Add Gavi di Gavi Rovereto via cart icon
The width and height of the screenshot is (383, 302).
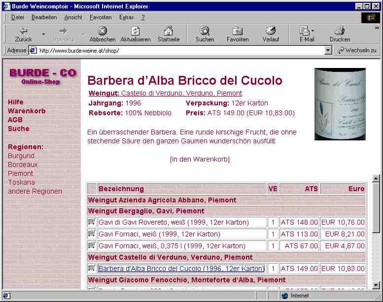92,222
